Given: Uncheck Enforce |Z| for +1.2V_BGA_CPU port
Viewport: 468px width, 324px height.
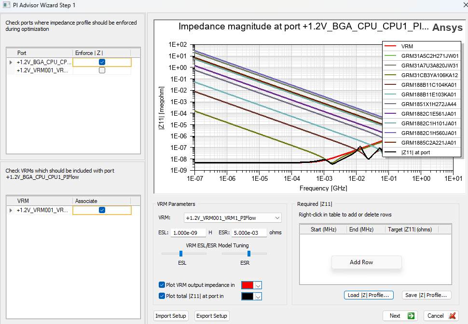Looking at the screenshot, I should [102, 62].
